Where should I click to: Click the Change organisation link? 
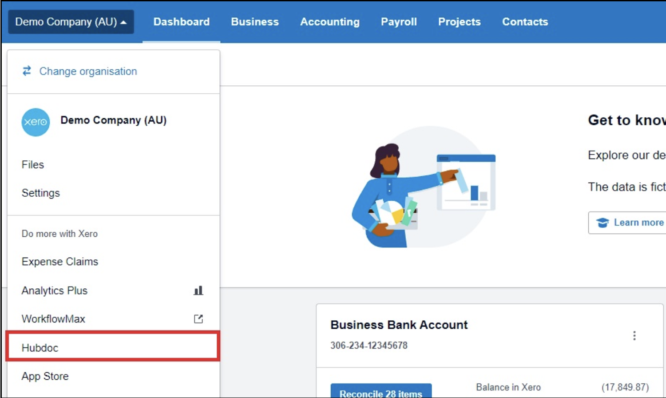[88, 71]
